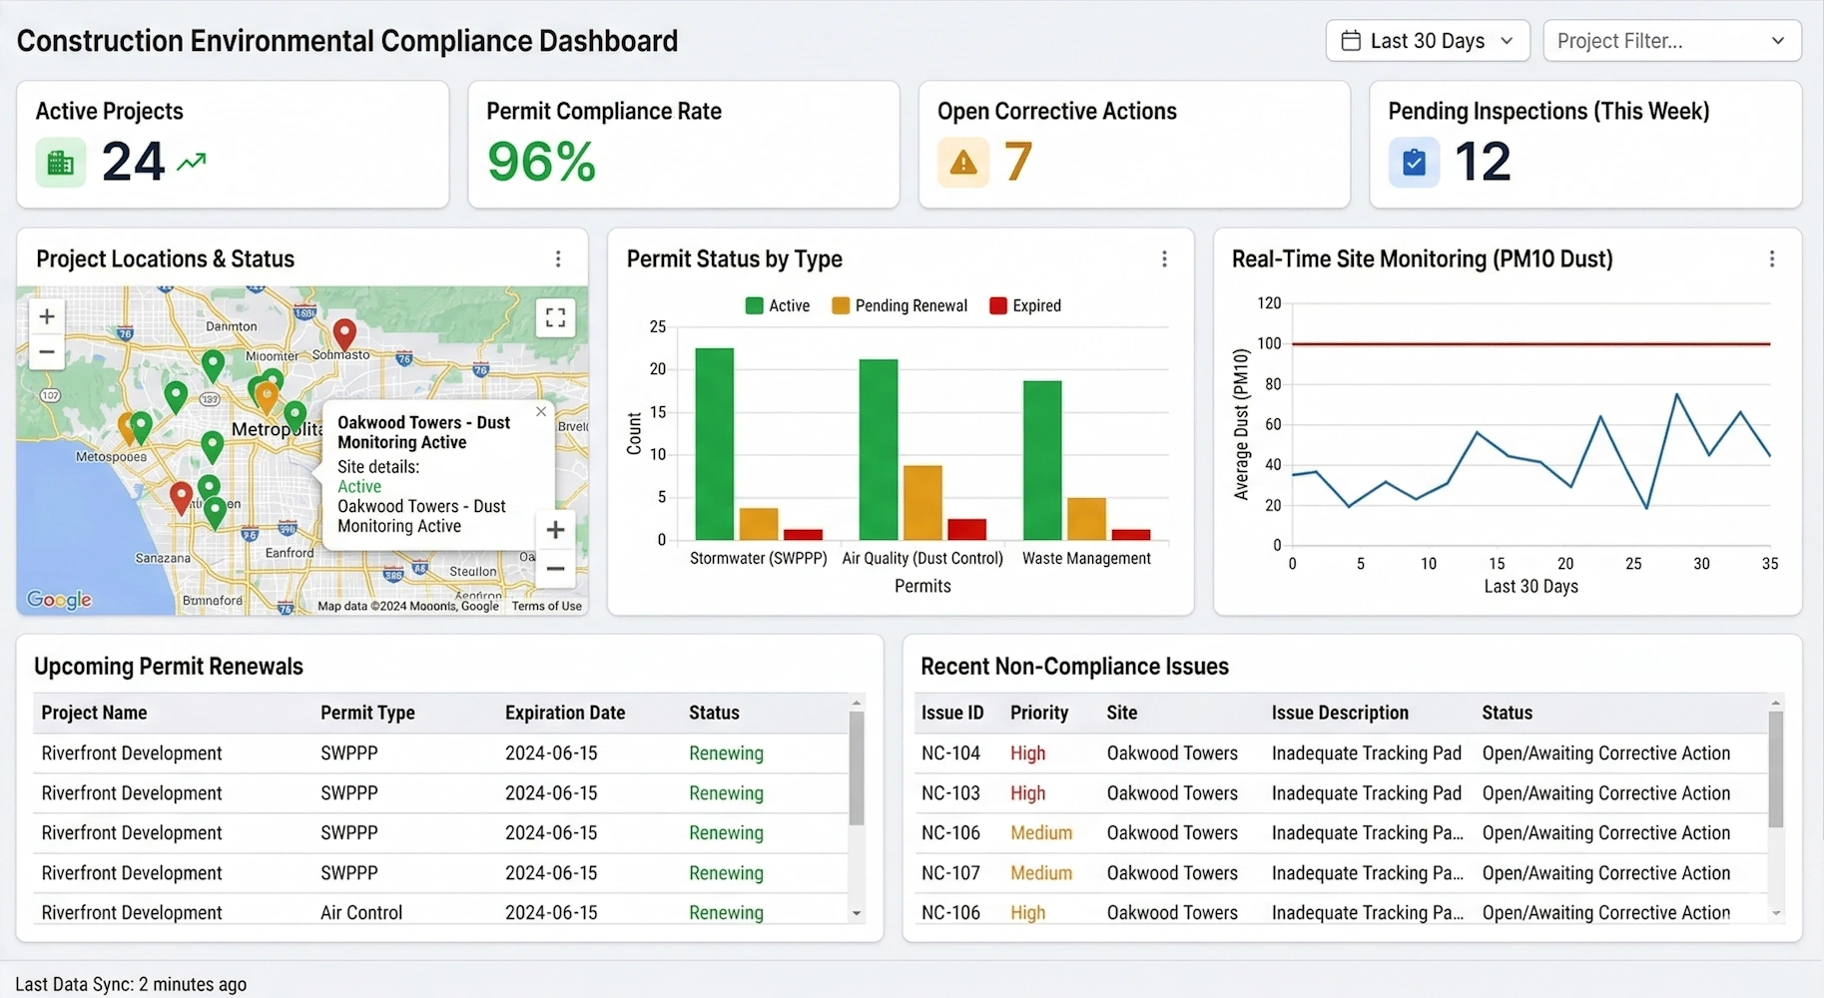Open the Project Locations & Status kebab menu
The image size is (1824, 998).
coord(558,258)
